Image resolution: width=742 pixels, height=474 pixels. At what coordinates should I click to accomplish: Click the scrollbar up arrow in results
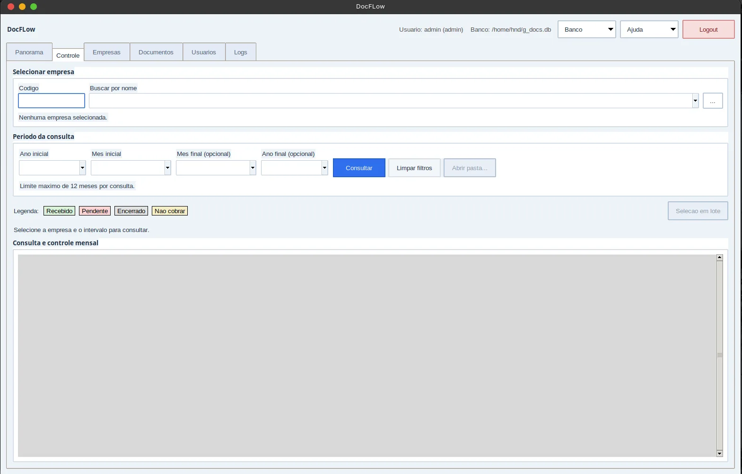point(719,258)
